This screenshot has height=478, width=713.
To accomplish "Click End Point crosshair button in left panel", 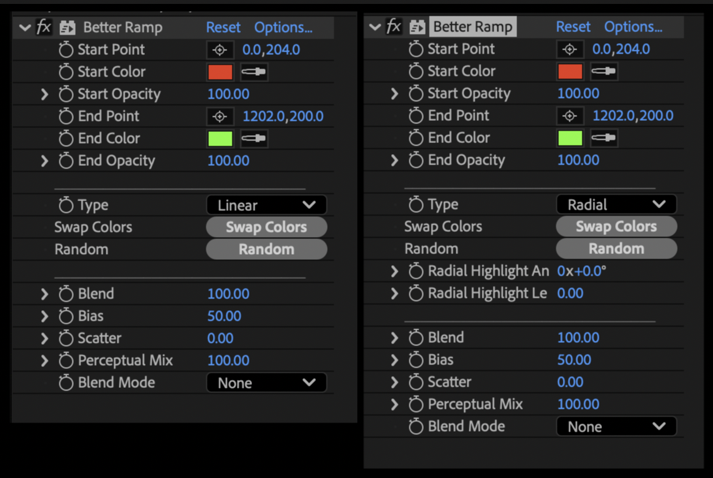I will tap(220, 116).
